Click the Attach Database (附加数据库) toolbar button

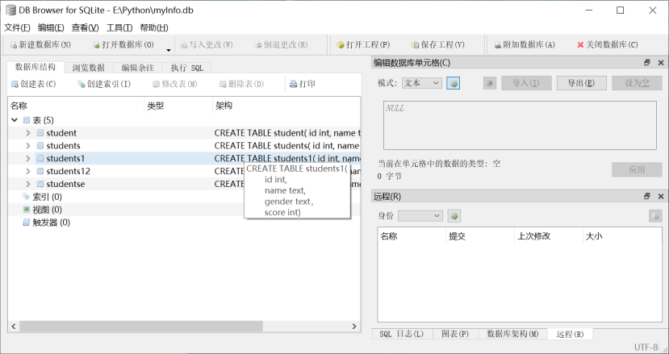tap(525, 45)
